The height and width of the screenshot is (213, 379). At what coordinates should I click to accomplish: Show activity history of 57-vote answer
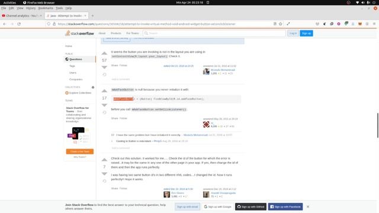104,75
